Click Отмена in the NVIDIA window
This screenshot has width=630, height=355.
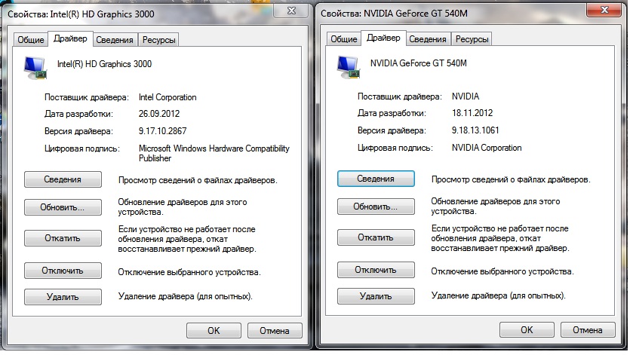coord(588,329)
